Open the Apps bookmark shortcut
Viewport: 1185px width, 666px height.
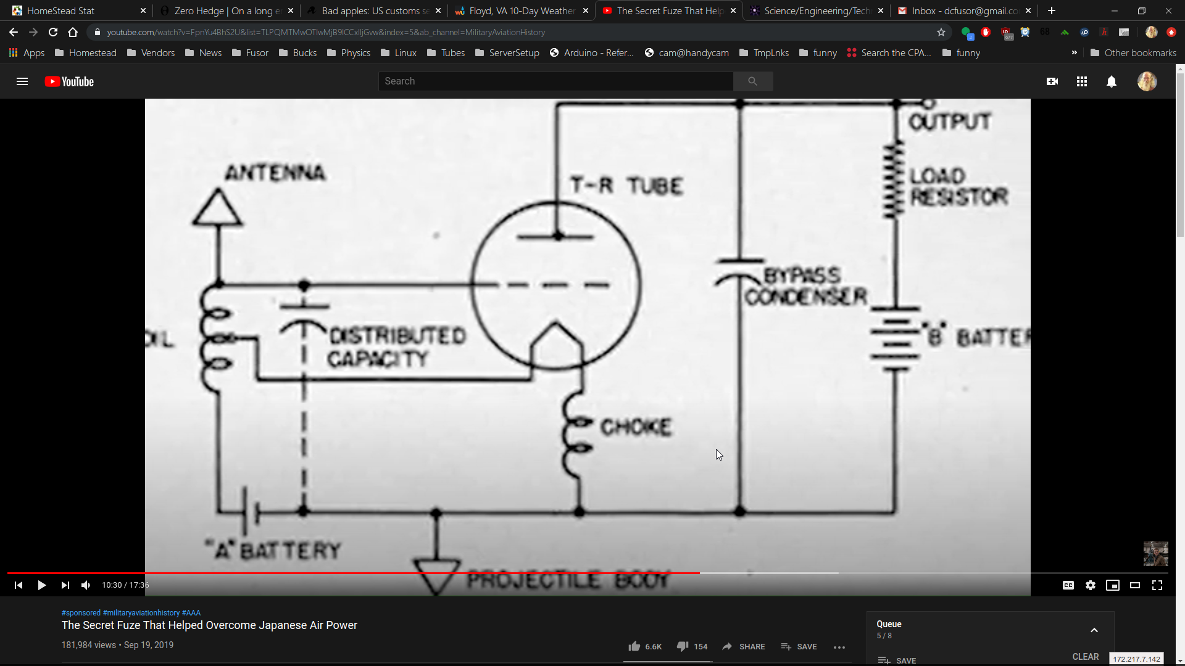[x=27, y=53]
